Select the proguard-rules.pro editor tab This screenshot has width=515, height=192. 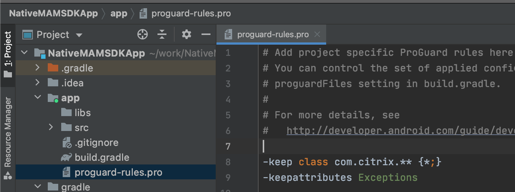(272, 35)
